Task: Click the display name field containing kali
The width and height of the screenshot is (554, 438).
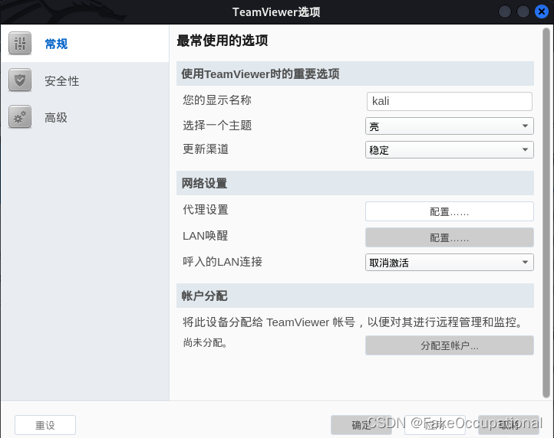Action: pyautogui.click(x=450, y=101)
